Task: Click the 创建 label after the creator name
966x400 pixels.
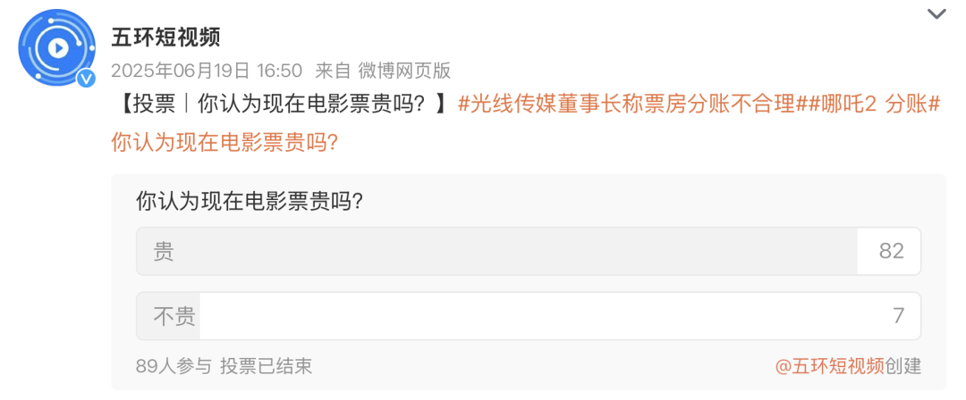Action: [x=902, y=365]
